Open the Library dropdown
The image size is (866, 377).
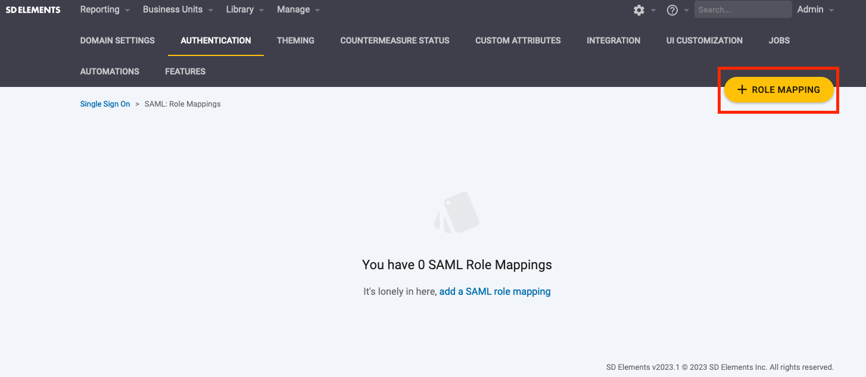240,10
